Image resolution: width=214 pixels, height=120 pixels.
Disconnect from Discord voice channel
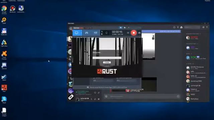(99, 93)
